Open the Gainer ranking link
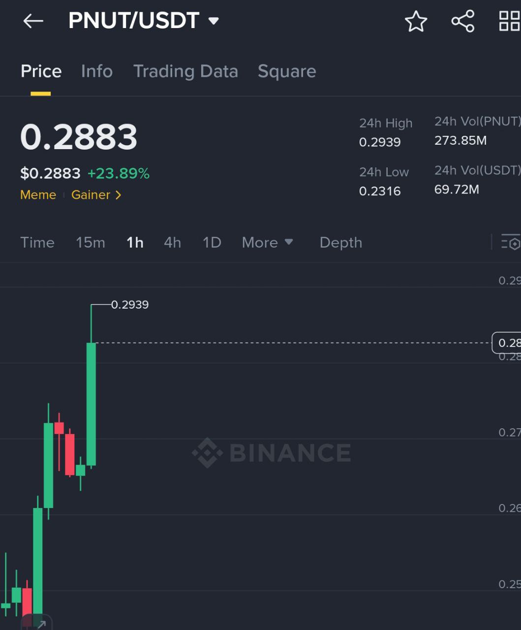Viewport: 521px width, 630px height. coord(96,195)
